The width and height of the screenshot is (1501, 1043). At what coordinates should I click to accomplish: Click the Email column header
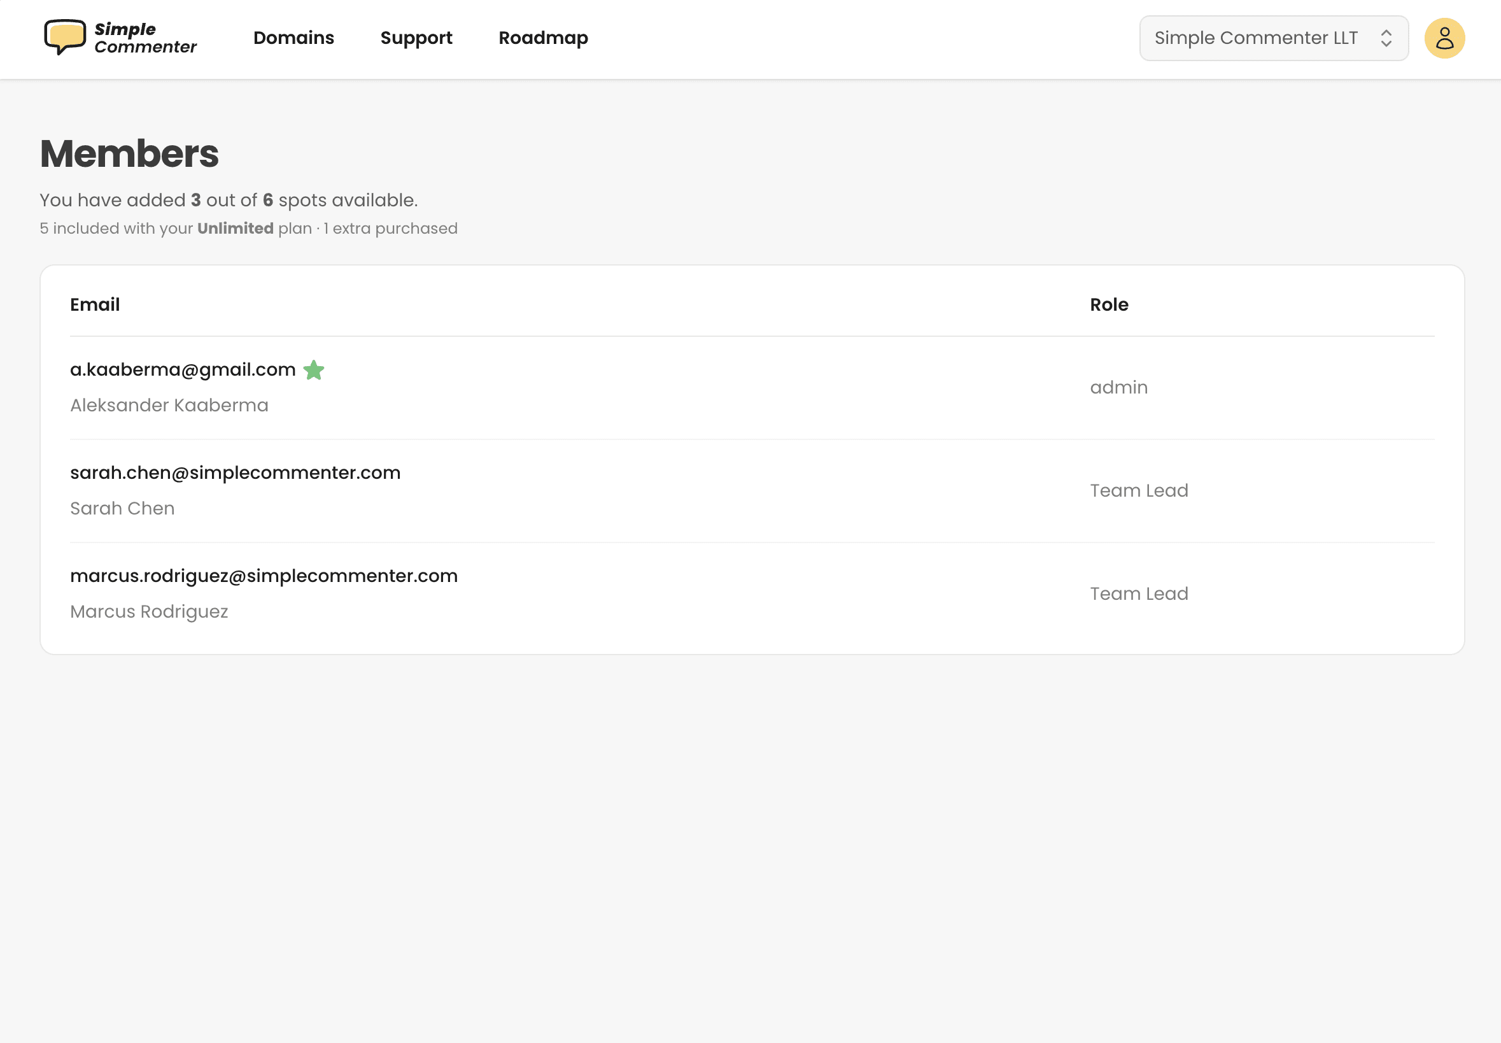(94, 304)
